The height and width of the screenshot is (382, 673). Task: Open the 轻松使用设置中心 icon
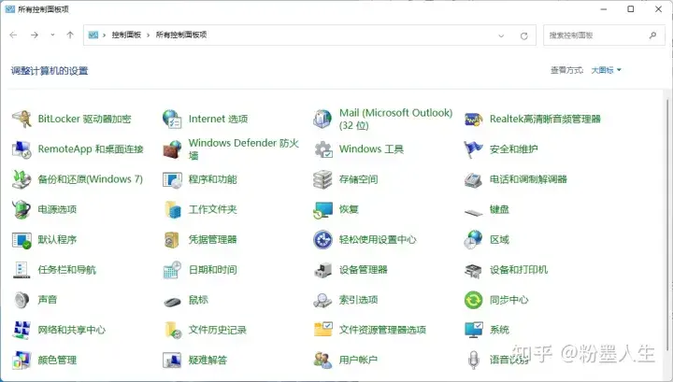tap(323, 240)
